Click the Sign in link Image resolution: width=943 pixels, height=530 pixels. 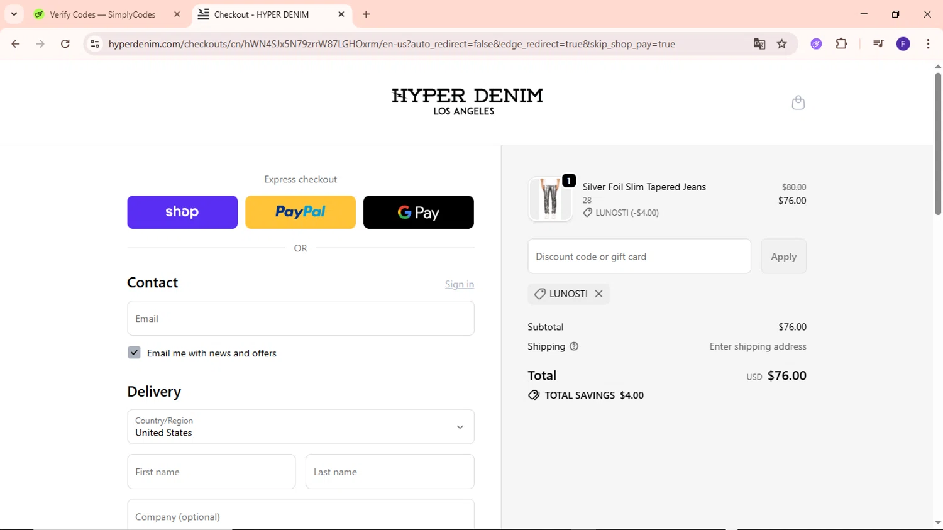[460, 284]
